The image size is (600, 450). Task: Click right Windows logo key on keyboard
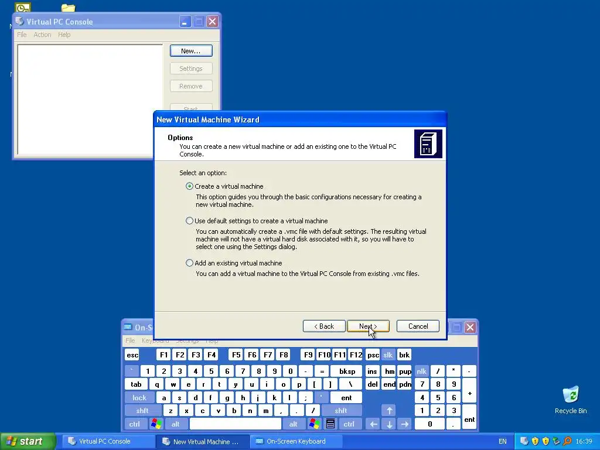pos(315,424)
